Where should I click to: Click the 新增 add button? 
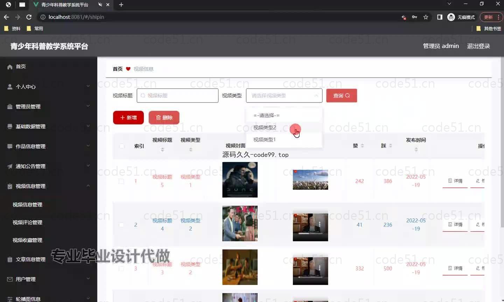tap(128, 117)
